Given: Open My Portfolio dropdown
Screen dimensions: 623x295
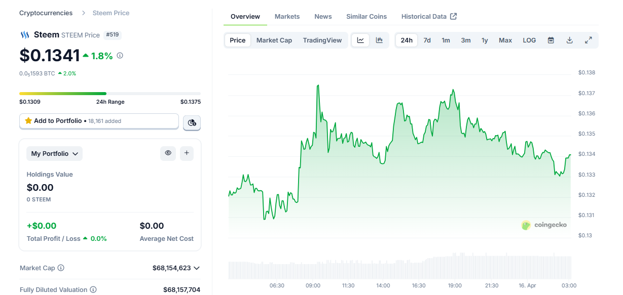Looking at the screenshot, I should [55, 154].
